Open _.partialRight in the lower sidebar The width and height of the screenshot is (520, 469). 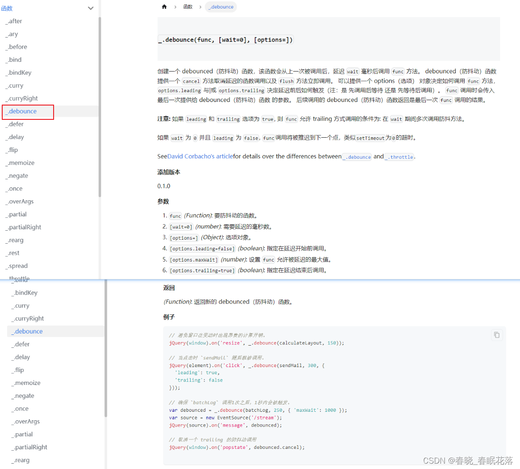(x=29, y=448)
